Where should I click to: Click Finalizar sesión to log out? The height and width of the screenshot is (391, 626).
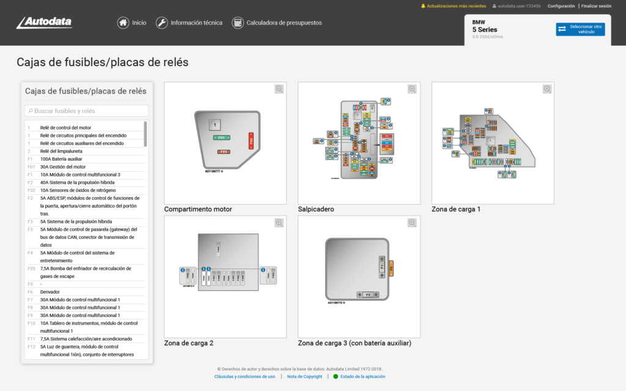[x=596, y=6]
